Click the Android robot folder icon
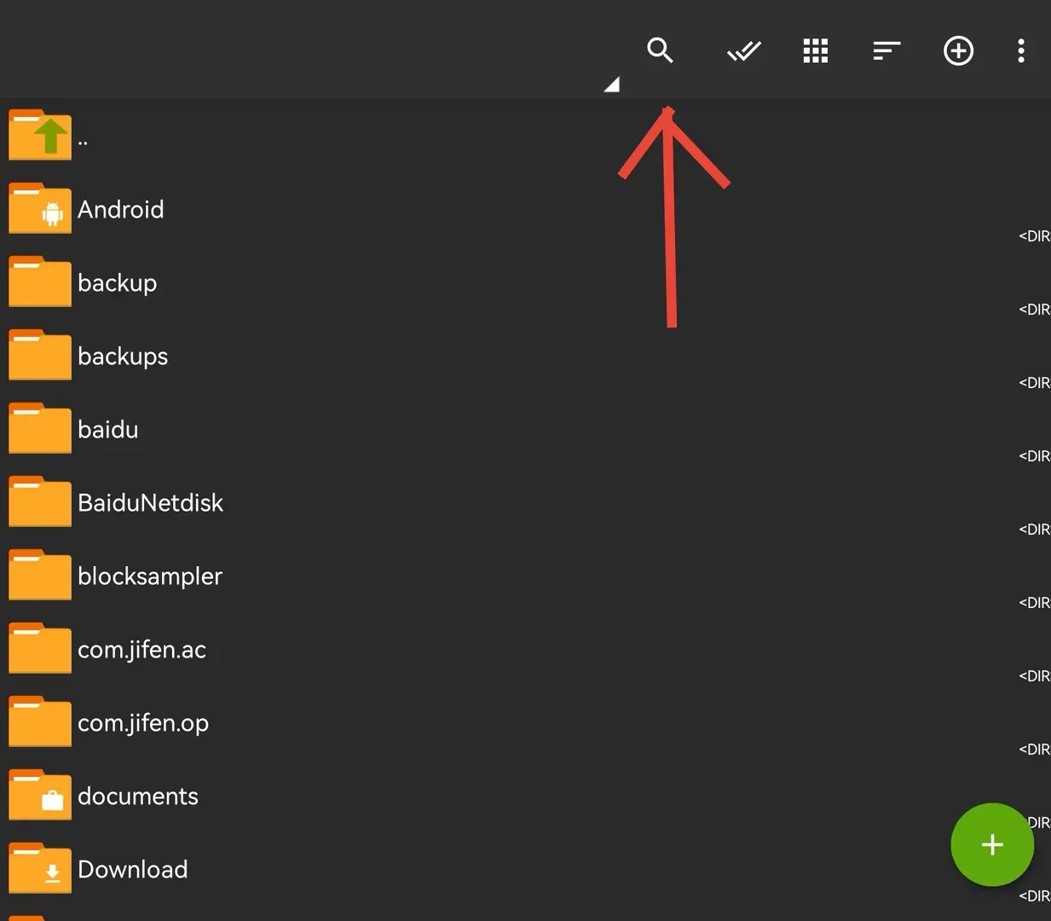The width and height of the screenshot is (1051, 921). 40,208
